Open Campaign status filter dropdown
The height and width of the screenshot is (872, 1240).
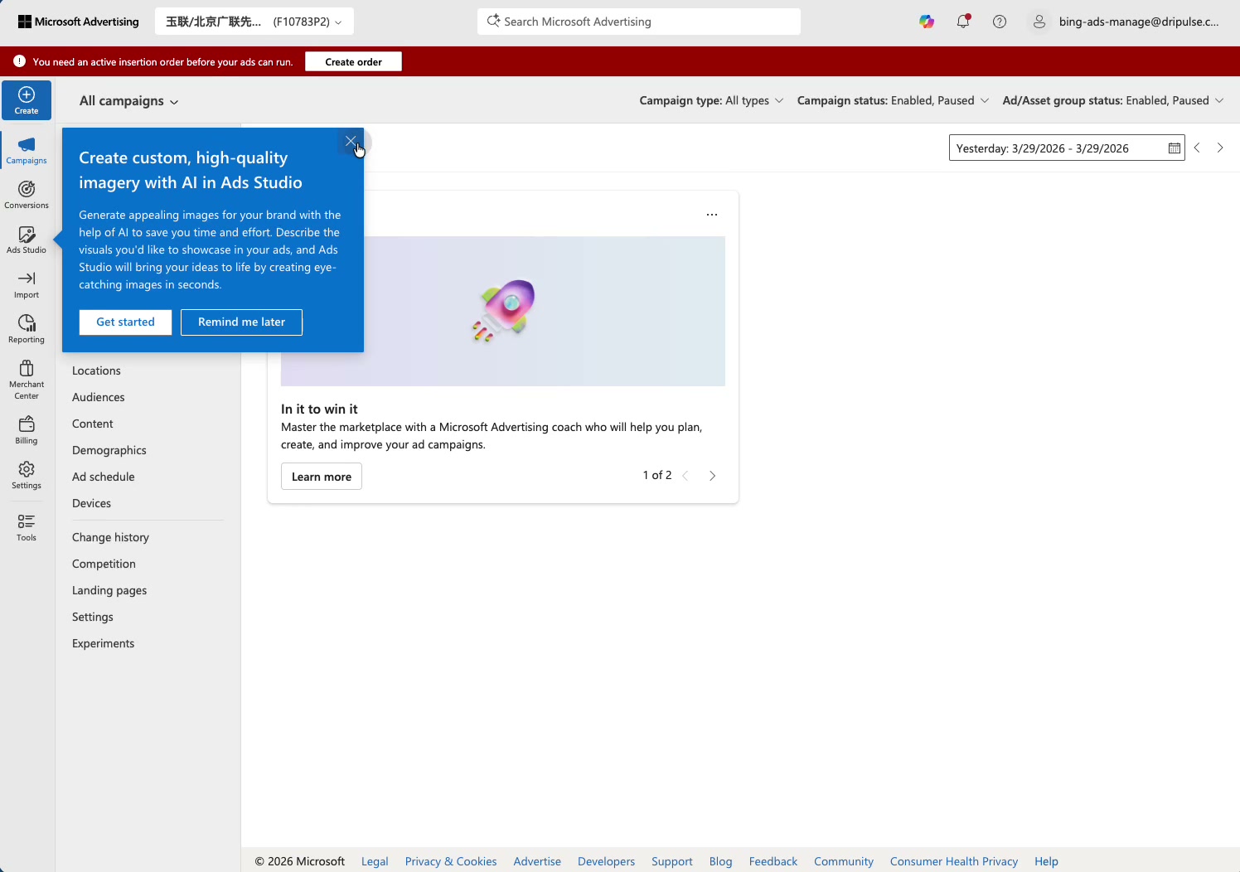coord(893,100)
